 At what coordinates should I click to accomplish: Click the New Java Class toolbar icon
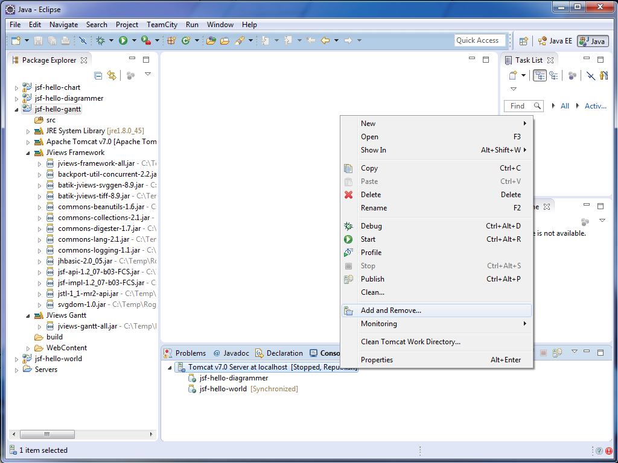(x=186, y=40)
